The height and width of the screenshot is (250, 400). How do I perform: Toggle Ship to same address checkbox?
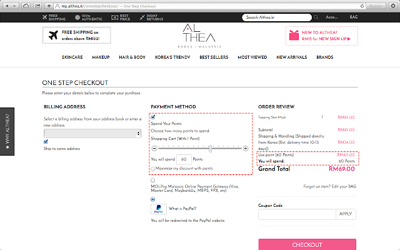coord(46,142)
